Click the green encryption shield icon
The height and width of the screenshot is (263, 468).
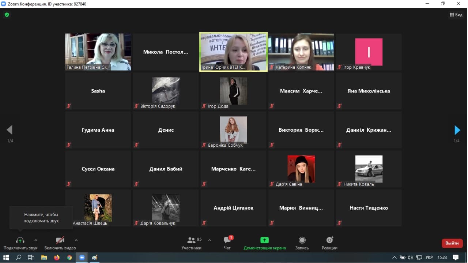pyautogui.click(x=7, y=15)
